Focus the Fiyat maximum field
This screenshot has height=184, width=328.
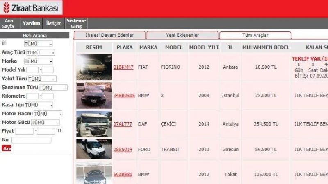(x=46, y=131)
